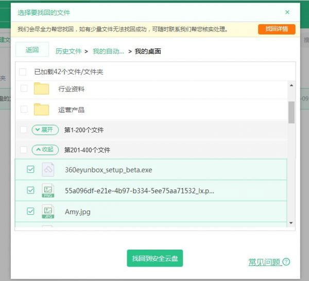Click the 运营产品 folder icon
Image resolution: width=309 pixels, height=281 pixels.
(41, 110)
